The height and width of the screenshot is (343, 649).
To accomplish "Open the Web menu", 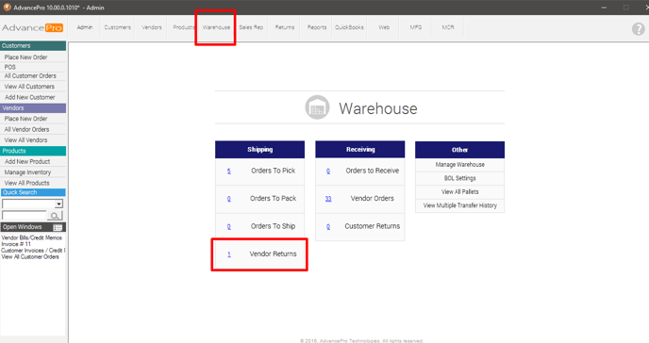I will pyautogui.click(x=384, y=27).
